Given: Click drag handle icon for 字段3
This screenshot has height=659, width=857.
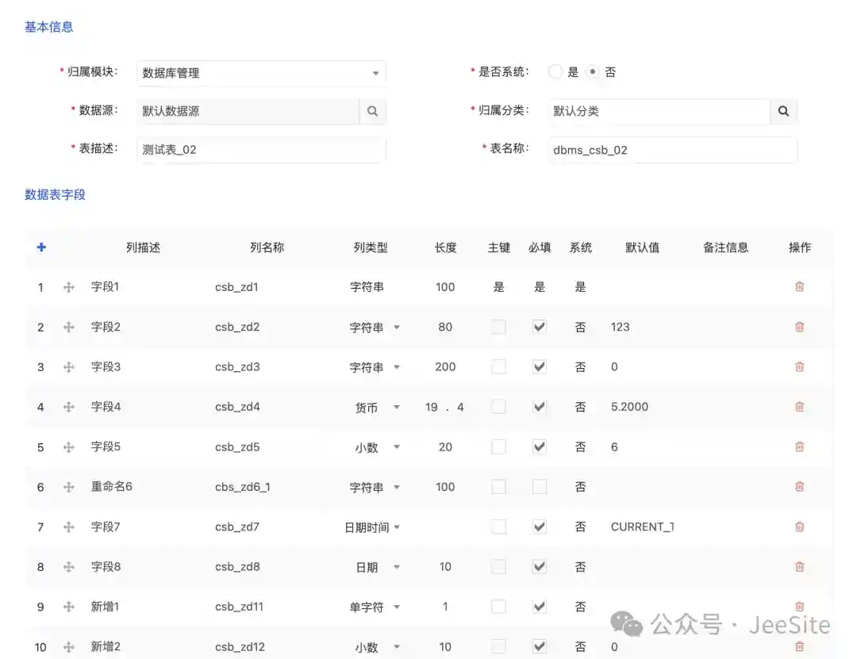Looking at the screenshot, I should click(69, 367).
